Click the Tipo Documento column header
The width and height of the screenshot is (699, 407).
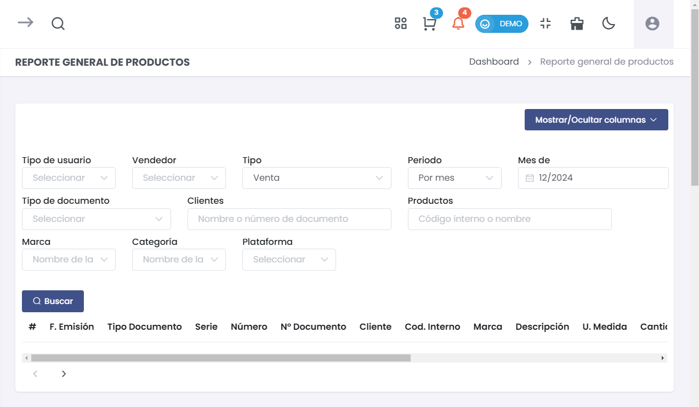pyautogui.click(x=145, y=326)
